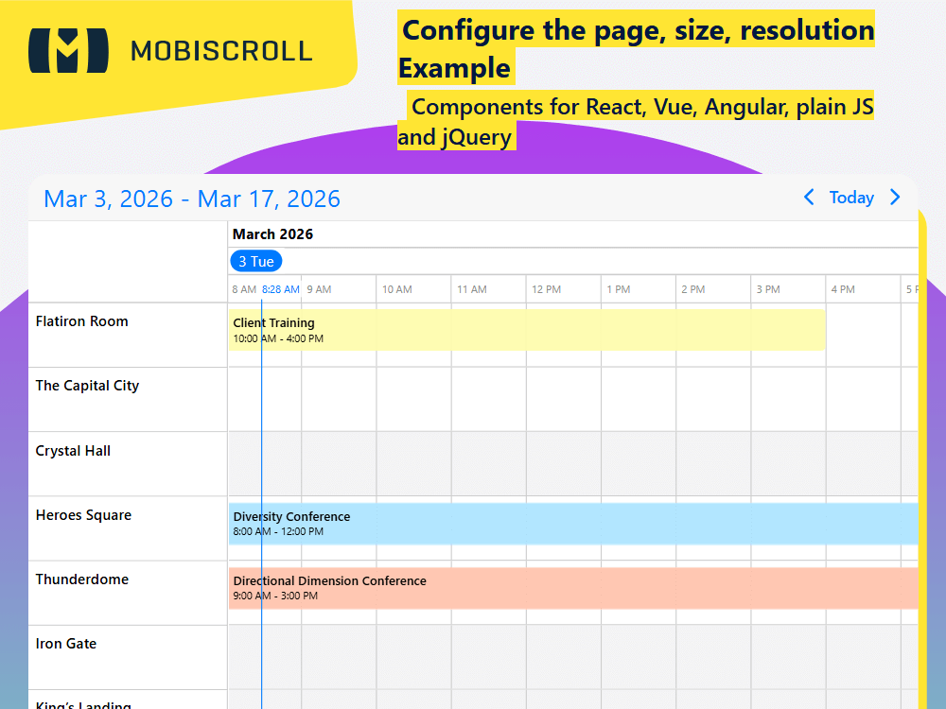The image size is (946, 709).
Task: Click the Thunderdome resource name
Action: 81,579
